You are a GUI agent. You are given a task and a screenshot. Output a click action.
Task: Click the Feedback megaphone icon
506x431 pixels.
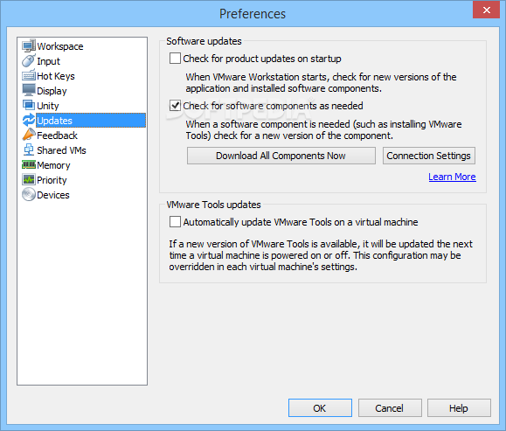(x=29, y=136)
